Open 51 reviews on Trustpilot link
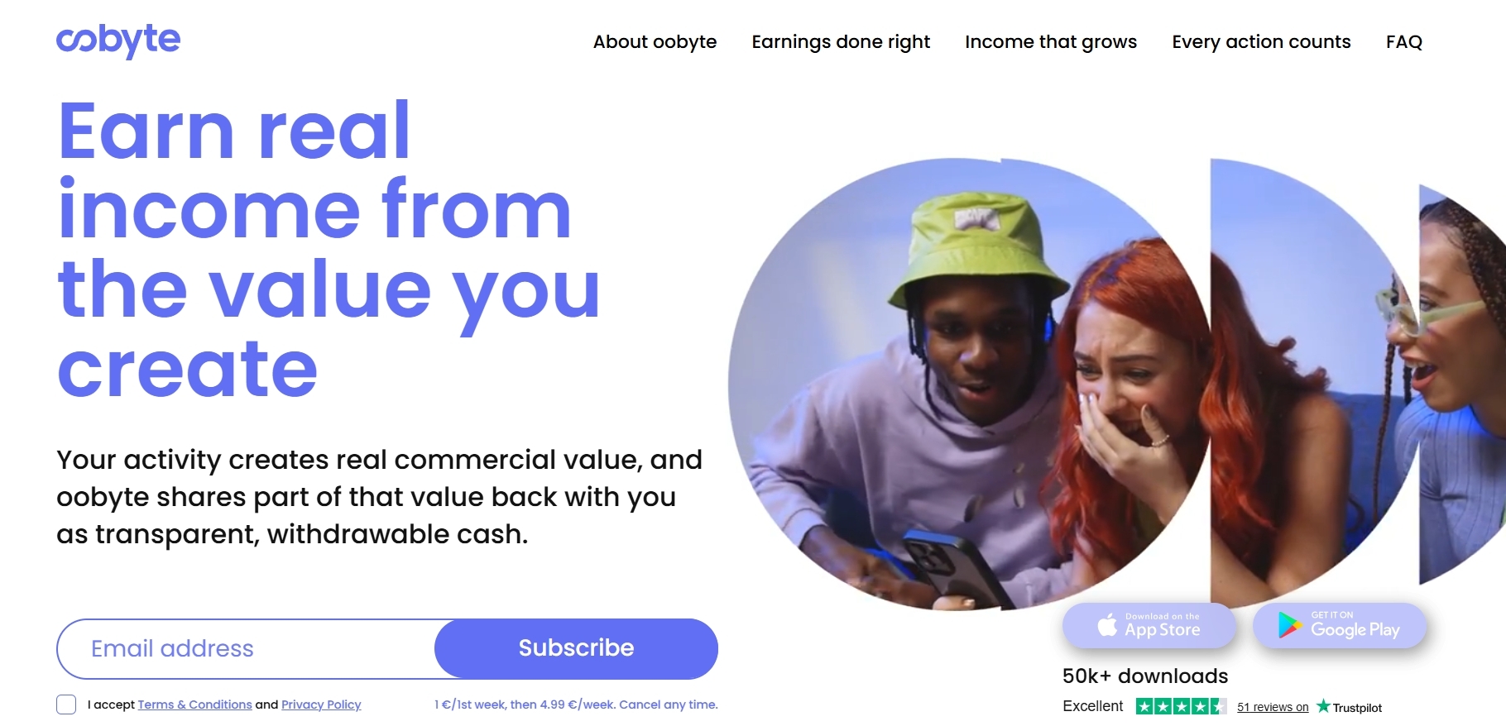Viewport: 1506px width, 726px height. tap(1273, 707)
